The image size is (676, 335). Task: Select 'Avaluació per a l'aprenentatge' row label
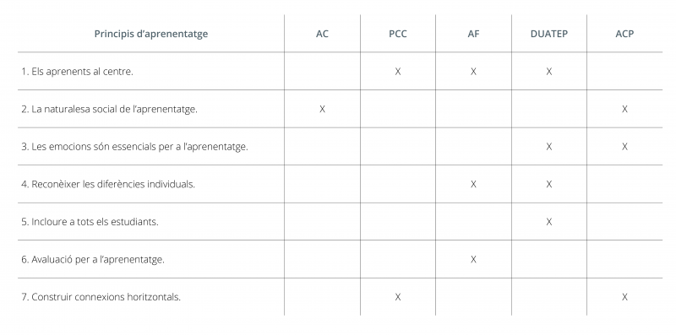pos(93,259)
